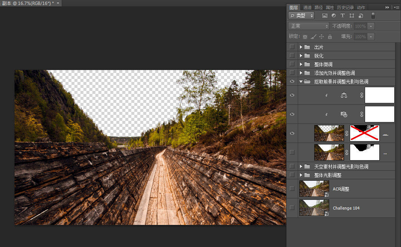
Task: Click the folder icon of the 整体微调 group
Action: 307,64
